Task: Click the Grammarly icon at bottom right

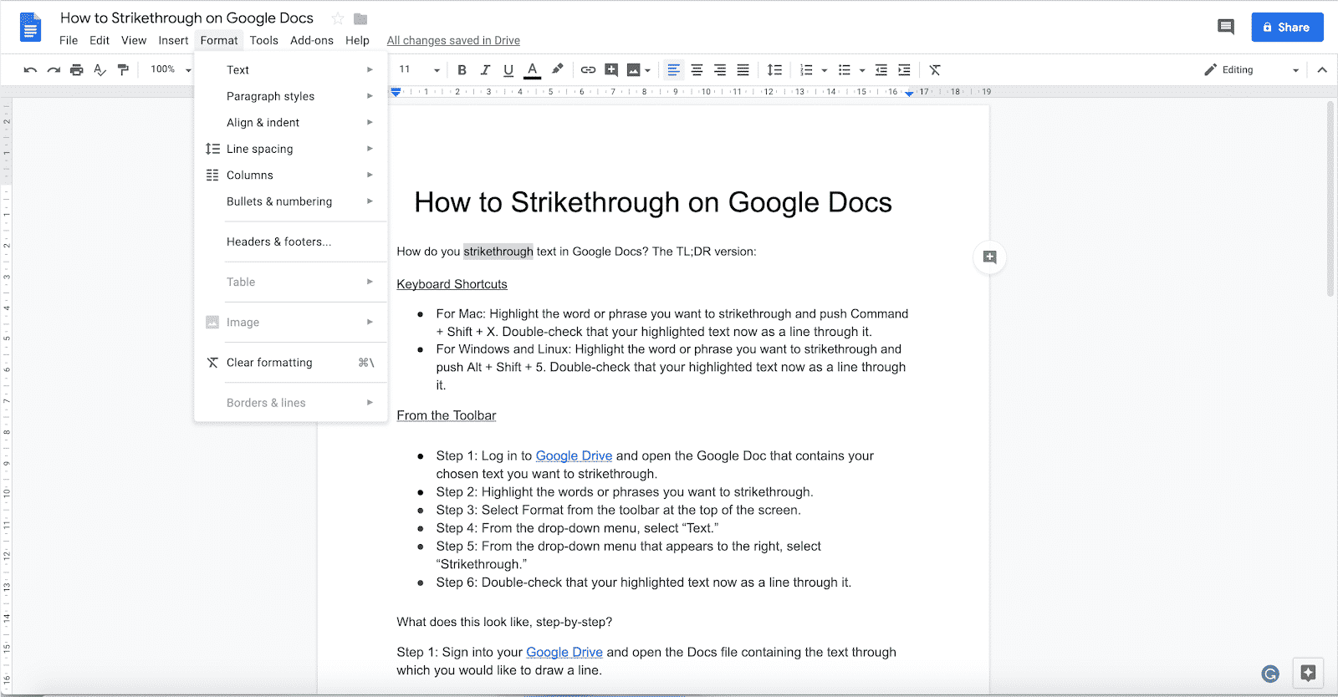Action: 1270,674
